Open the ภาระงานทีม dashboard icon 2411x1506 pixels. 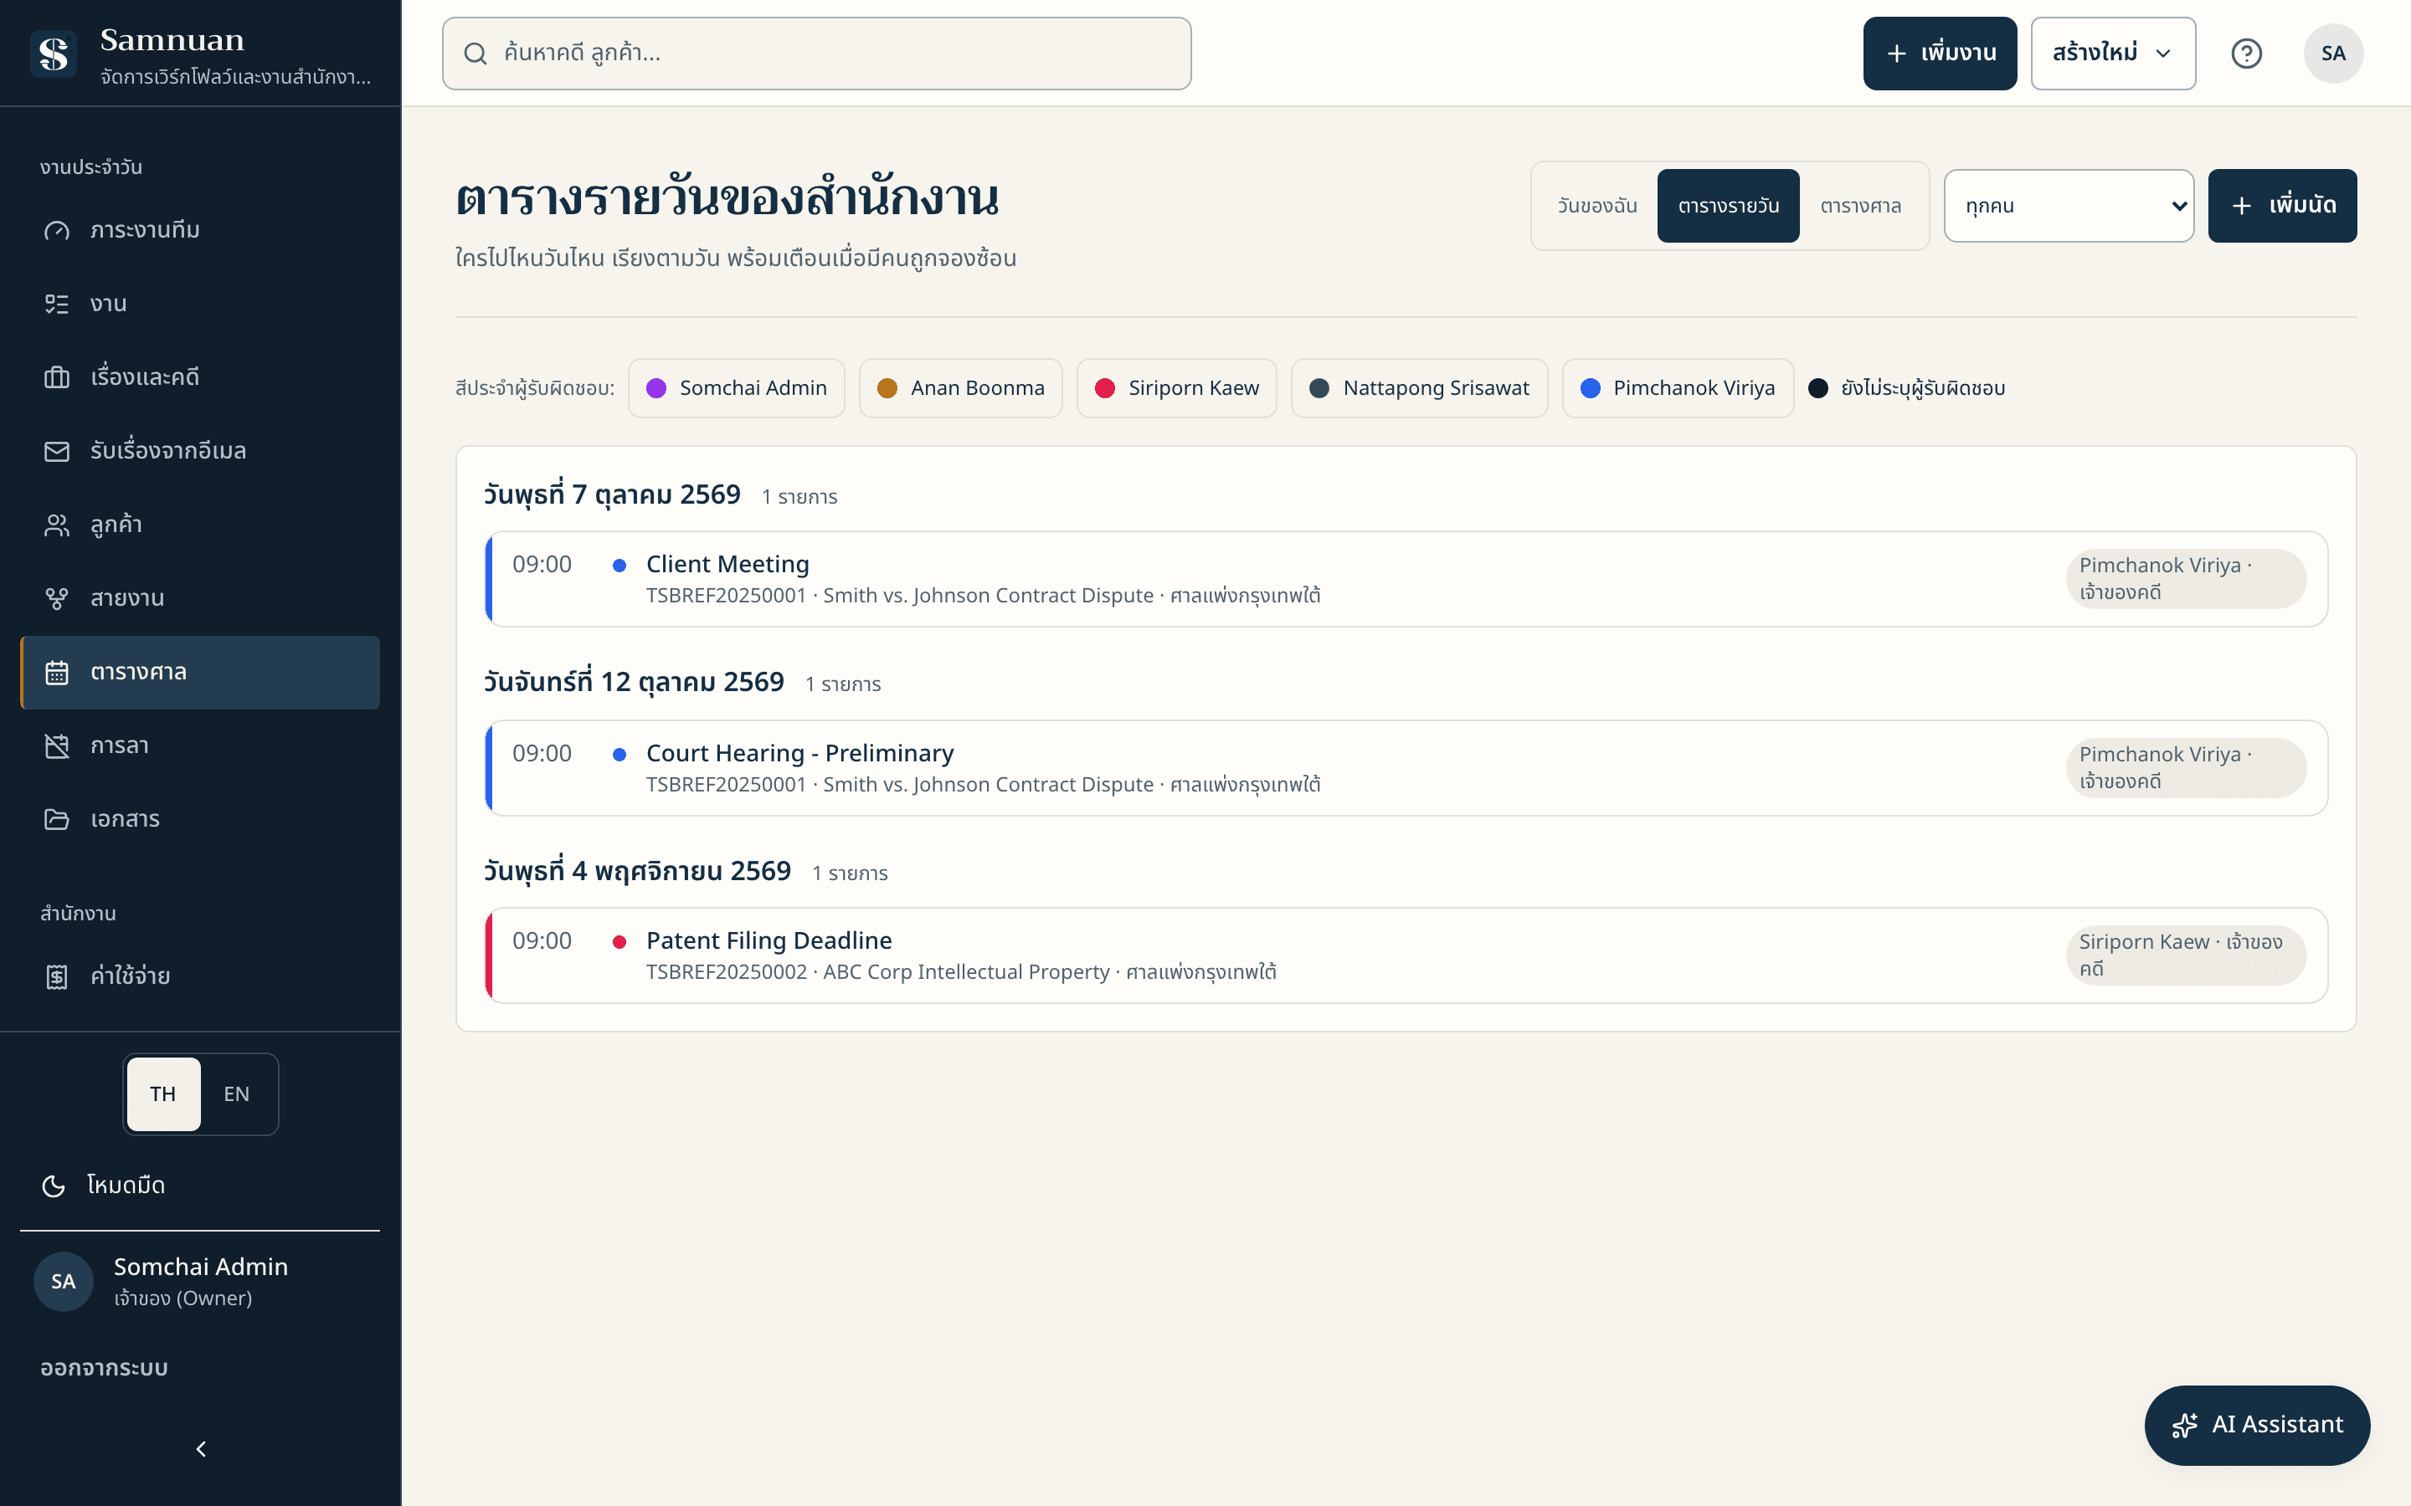tap(57, 230)
